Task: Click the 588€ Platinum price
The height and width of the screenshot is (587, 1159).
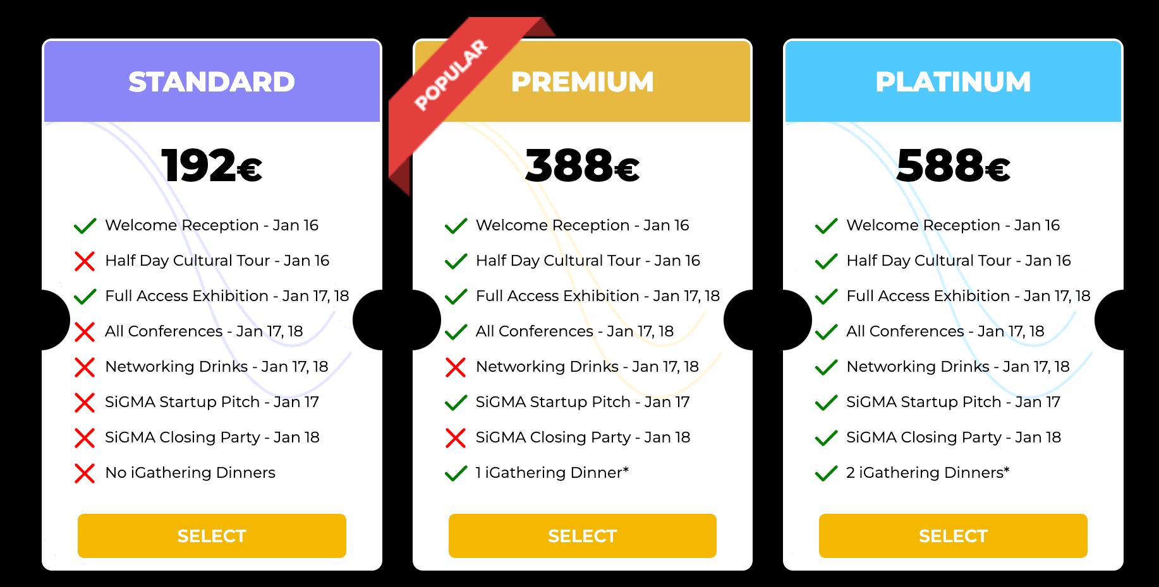Action: 953,166
